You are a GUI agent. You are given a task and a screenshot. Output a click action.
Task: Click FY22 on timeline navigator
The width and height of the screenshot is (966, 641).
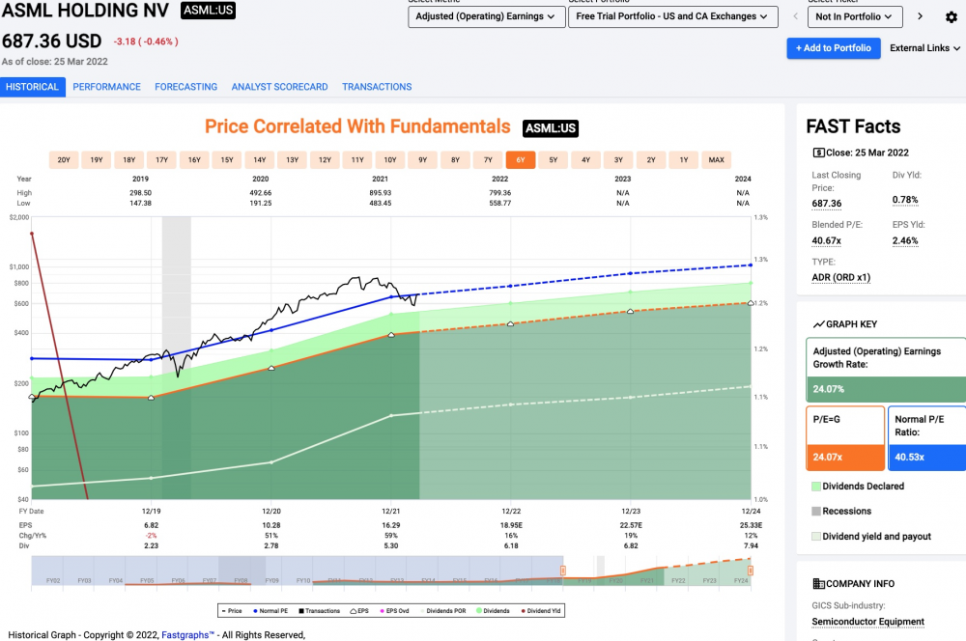point(678,580)
